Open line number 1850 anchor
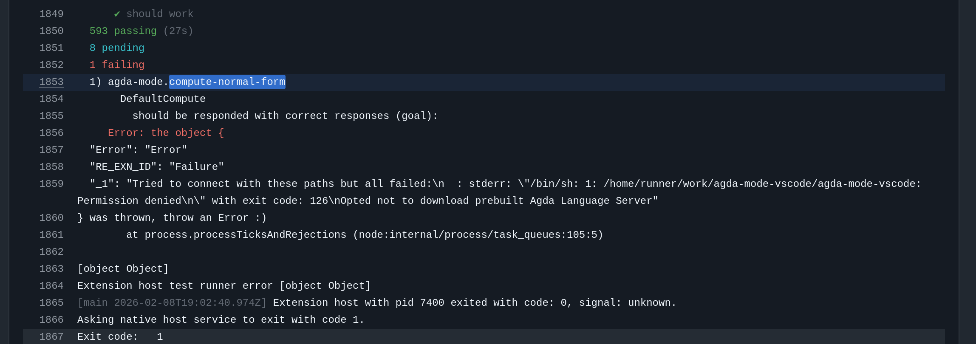The image size is (976, 344). click(x=51, y=31)
